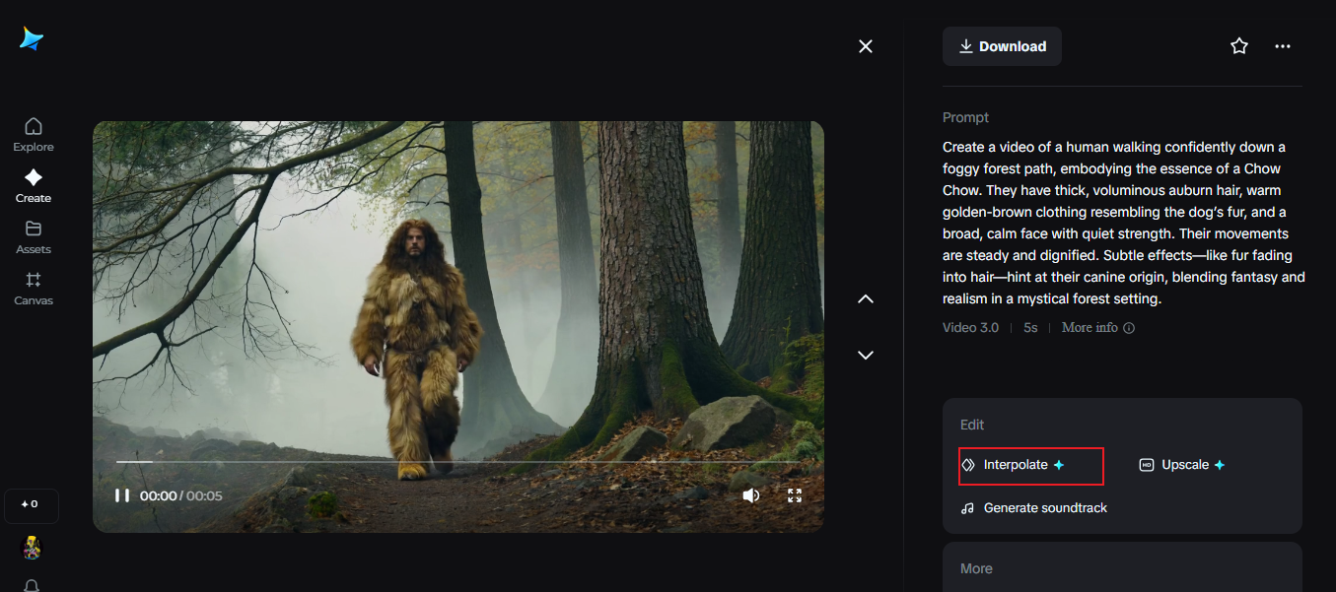The height and width of the screenshot is (592, 1336).
Task: Open the Canvas section
Action: coord(34,289)
